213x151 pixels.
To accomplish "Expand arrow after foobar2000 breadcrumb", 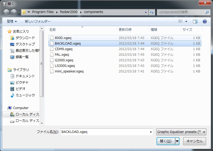I will pos(81,12).
